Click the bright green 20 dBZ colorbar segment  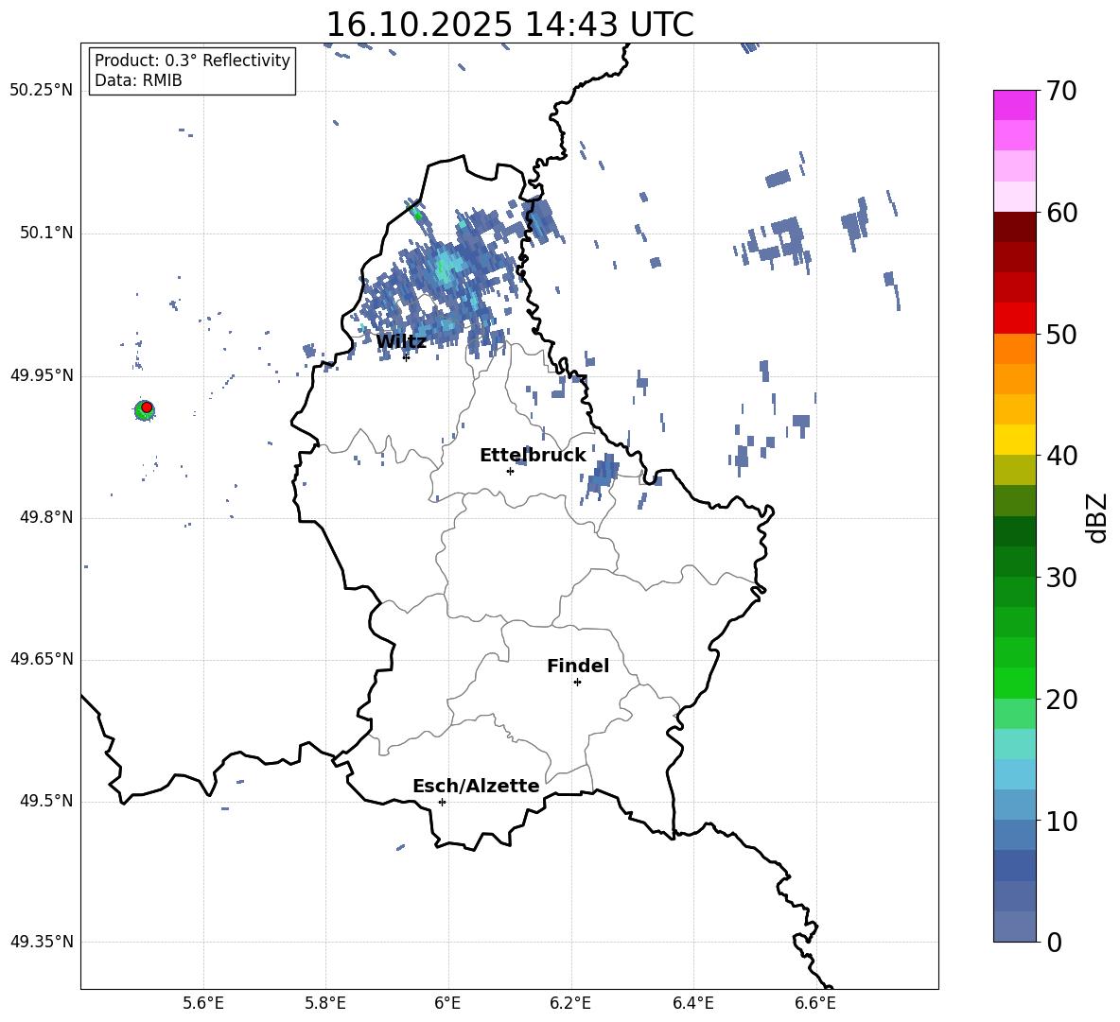pyautogui.click(x=1014, y=683)
